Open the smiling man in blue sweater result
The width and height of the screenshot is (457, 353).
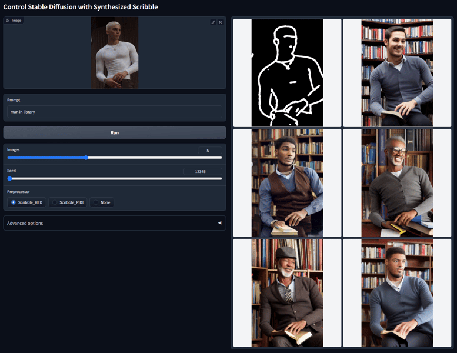397,73
